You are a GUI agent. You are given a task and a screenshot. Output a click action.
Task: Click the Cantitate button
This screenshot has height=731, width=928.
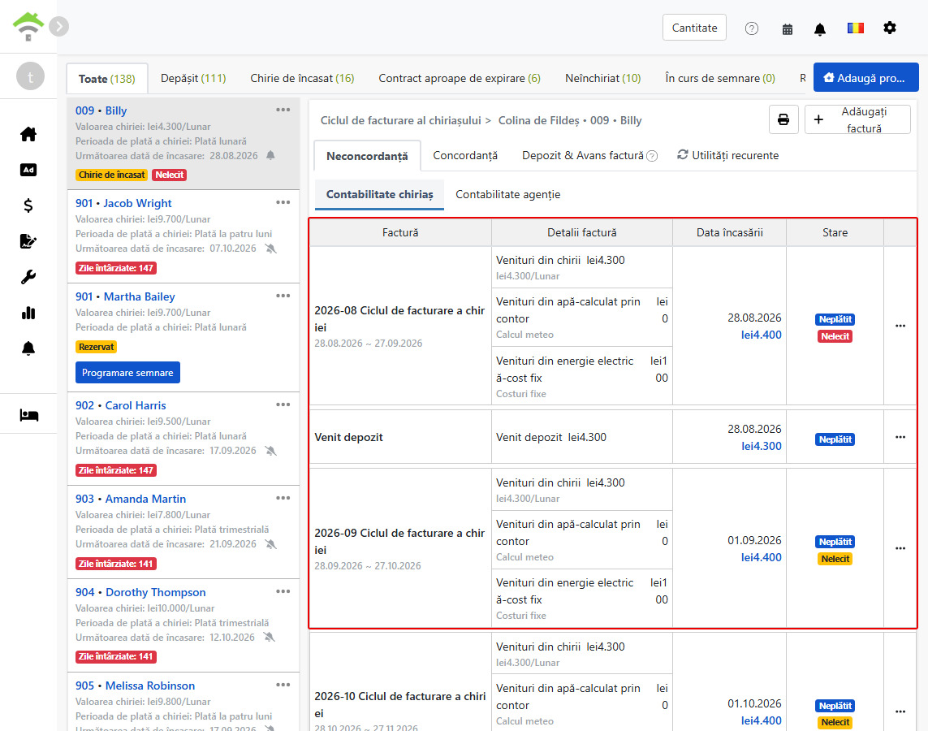coord(694,28)
